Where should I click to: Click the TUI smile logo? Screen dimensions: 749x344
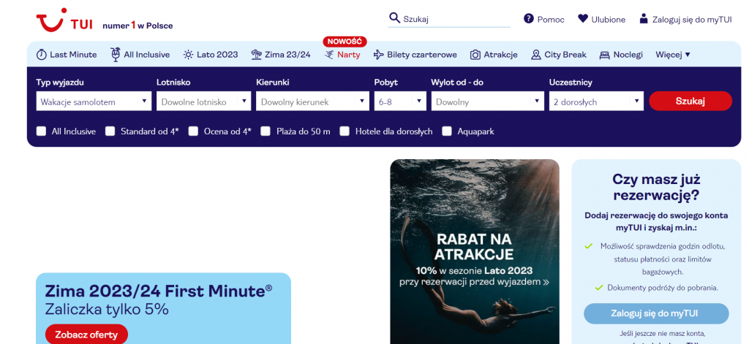coord(50,20)
